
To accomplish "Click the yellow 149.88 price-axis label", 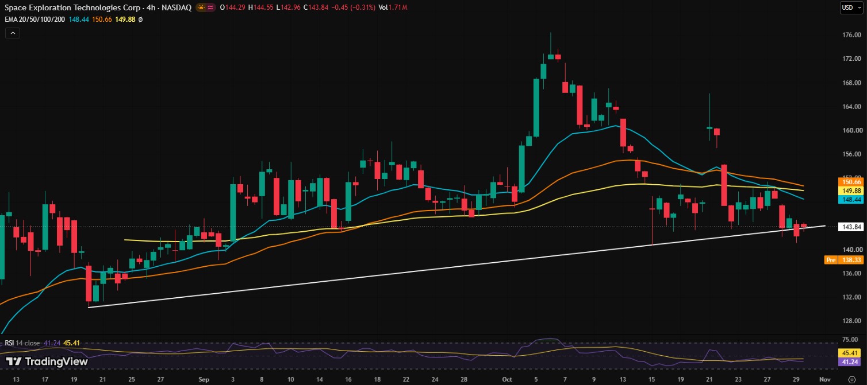I will (x=850, y=190).
